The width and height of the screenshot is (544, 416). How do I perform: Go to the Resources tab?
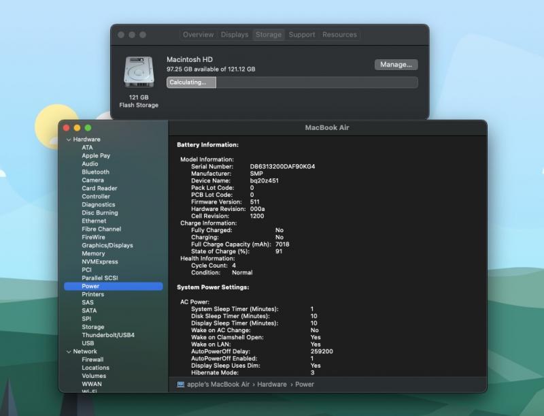click(339, 35)
